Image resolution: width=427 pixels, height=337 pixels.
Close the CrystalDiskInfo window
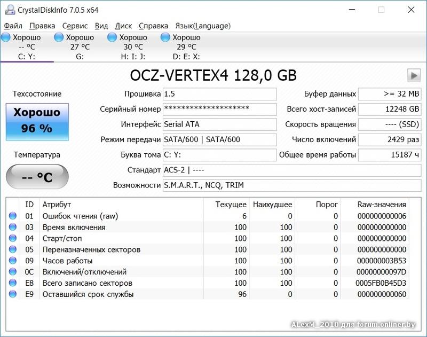411,10
